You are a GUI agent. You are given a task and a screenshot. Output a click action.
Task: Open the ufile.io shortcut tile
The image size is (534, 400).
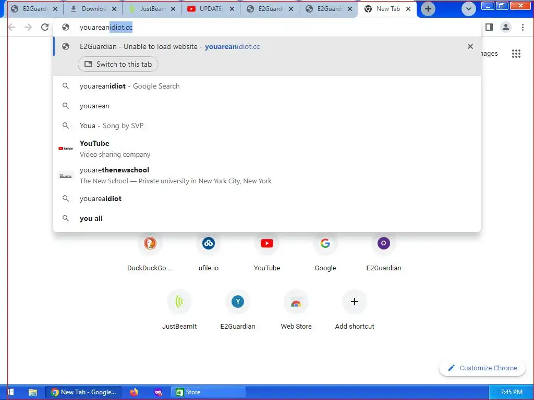(x=209, y=252)
